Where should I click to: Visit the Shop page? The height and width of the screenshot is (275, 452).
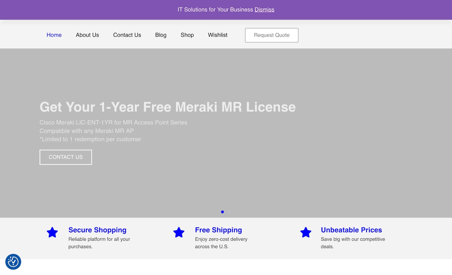pos(187,35)
